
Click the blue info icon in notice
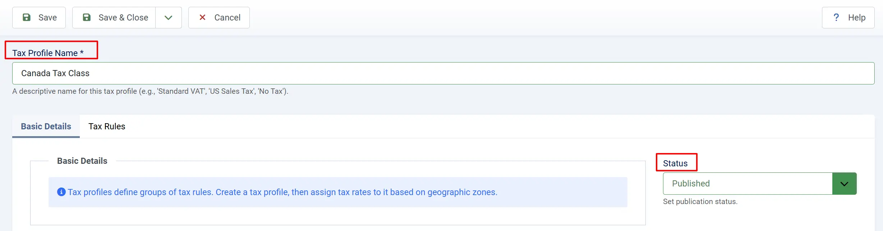(61, 192)
